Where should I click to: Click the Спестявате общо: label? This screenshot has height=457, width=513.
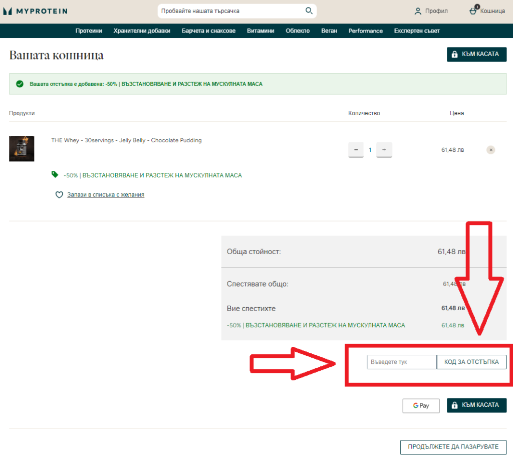pos(258,284)
